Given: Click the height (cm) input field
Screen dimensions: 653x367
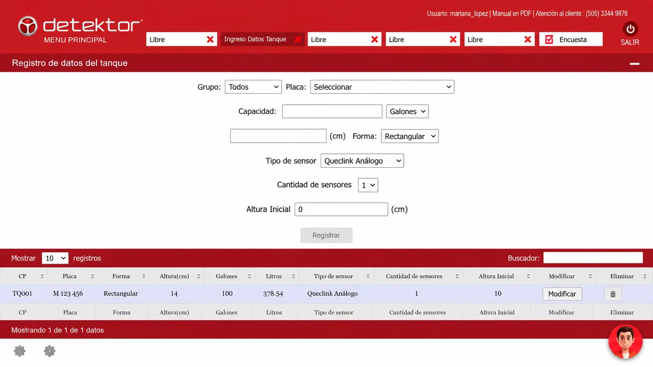Looking at the screenshot, I should [x=278, y=136].
